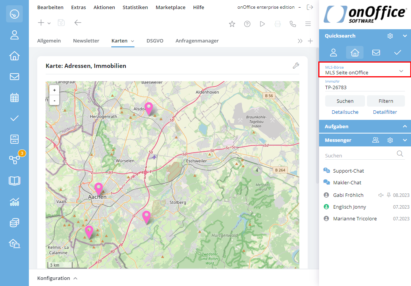Switch to the DSGVO tab
The height and width of the screenshot is (286, 411).
tap(155, 41)
